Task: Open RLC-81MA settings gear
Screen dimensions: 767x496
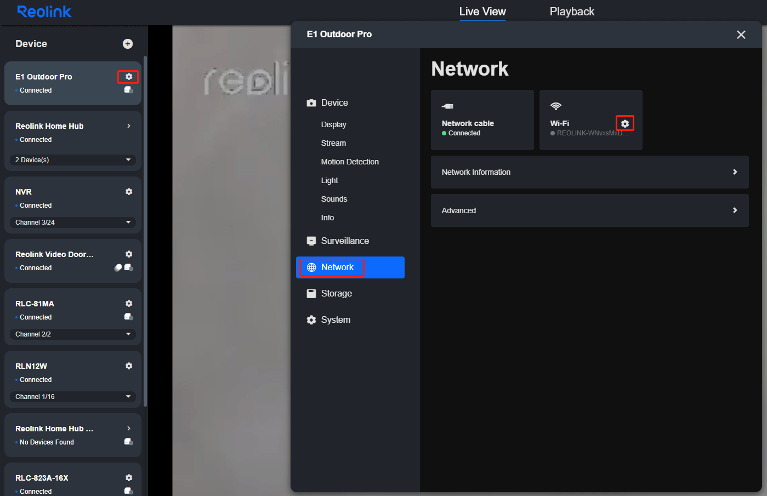Action: coord(129,304)
